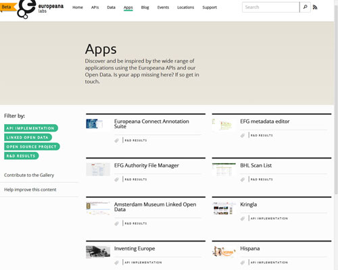Click the Kringla thumbnail

pyautogui.click(x=224, y=209)
